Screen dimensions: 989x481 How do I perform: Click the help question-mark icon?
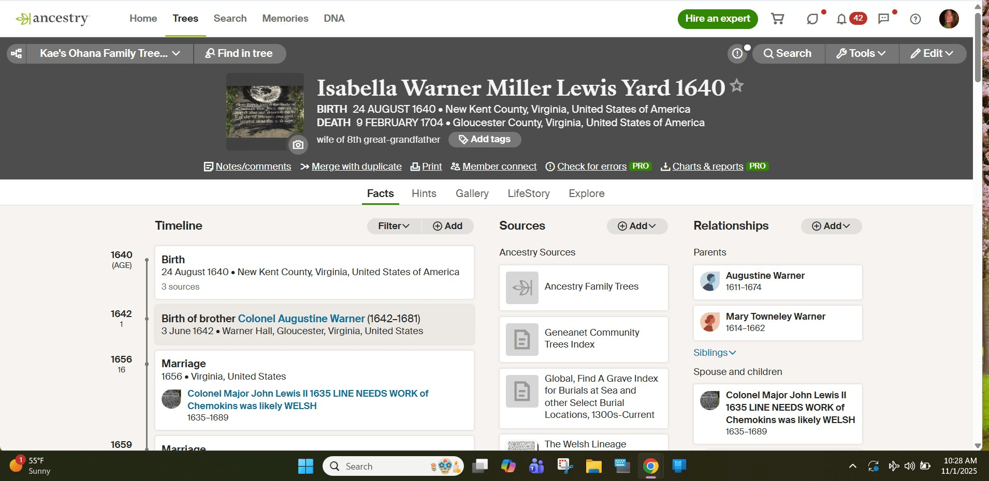click(x=916, y=19)
